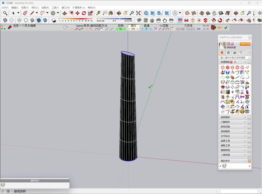This screenshot has width=262, height=194.
Task: Open the 文件(F) menu
Action: coord(5,7)
